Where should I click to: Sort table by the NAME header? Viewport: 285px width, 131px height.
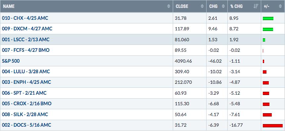pos(9,6)
